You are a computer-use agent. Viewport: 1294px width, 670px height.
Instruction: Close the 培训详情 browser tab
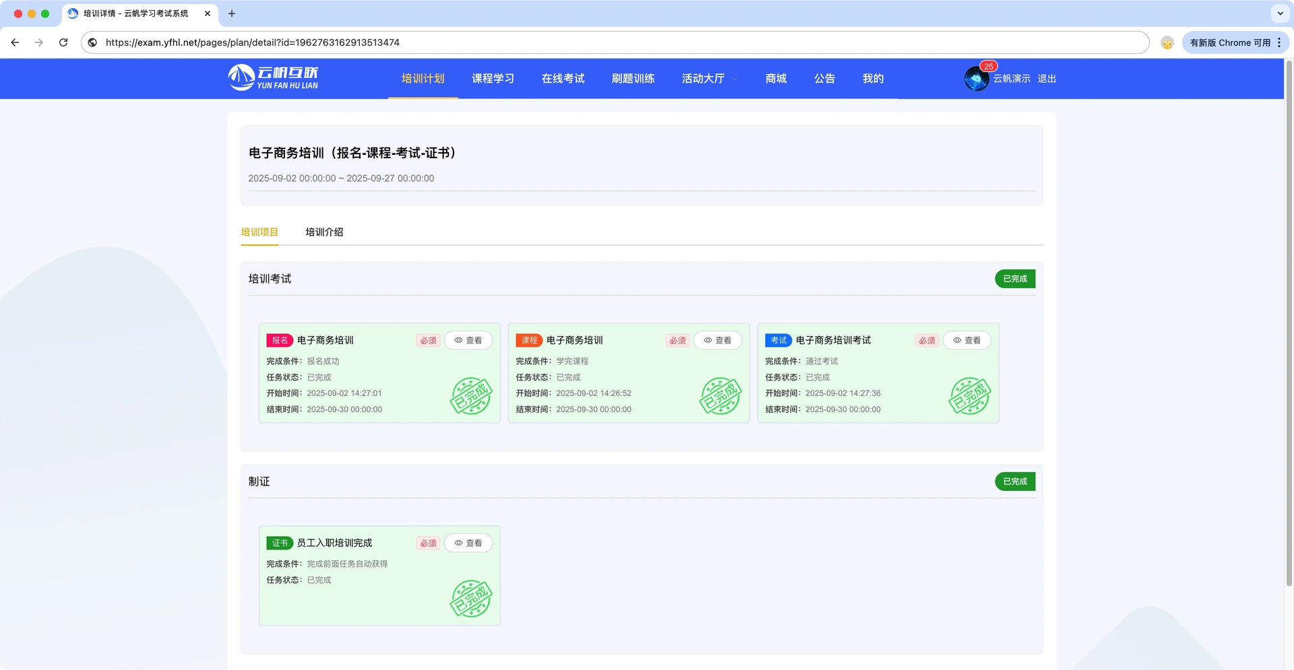click(x=208, y=13)
